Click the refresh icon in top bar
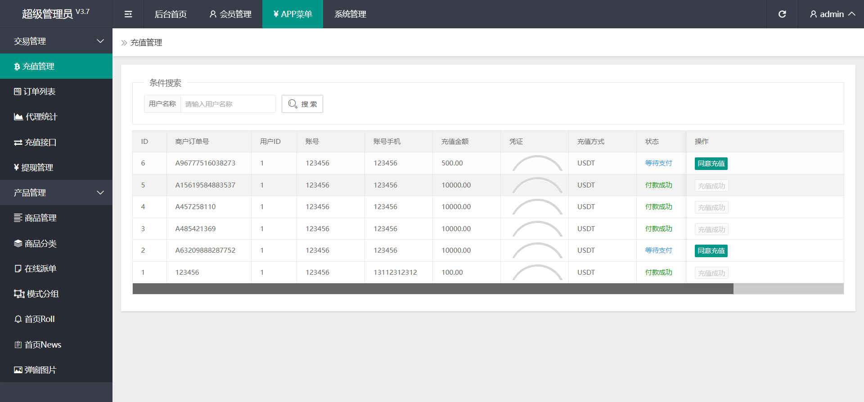 coord(782,14)
